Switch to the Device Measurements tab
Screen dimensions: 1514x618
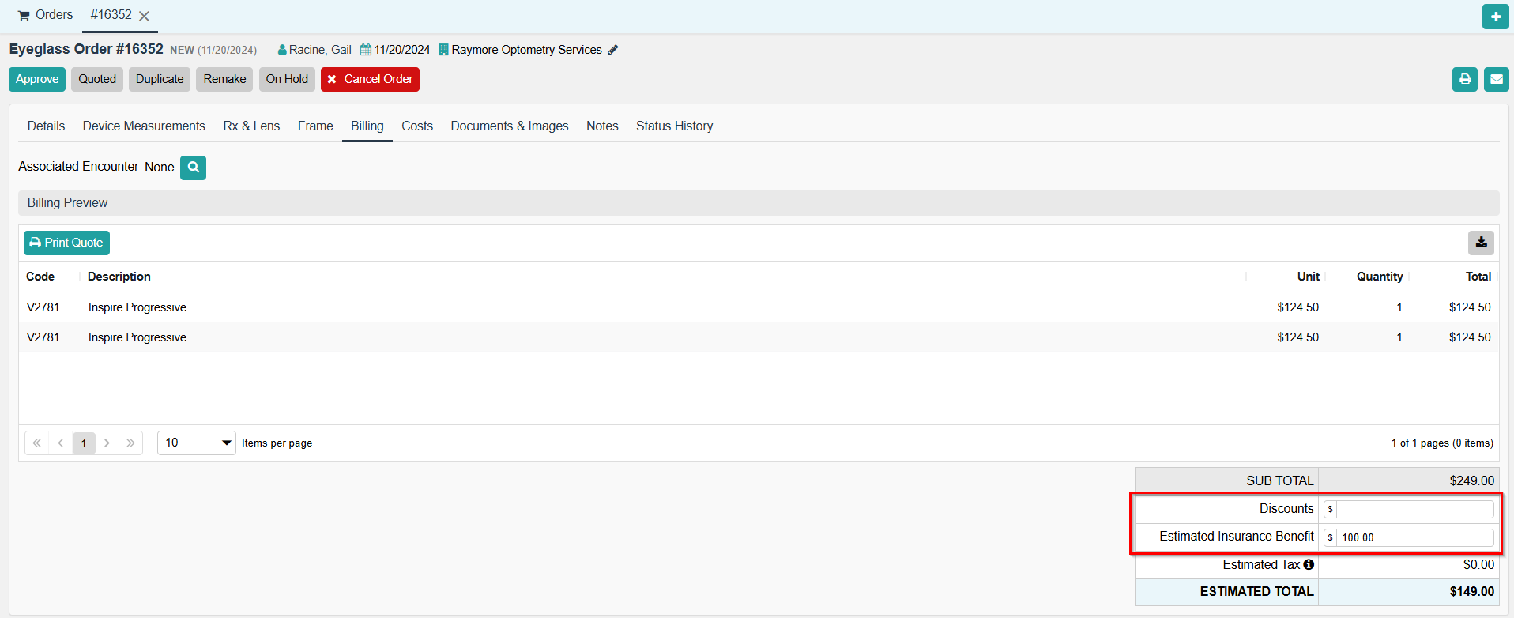pos(144,126)
